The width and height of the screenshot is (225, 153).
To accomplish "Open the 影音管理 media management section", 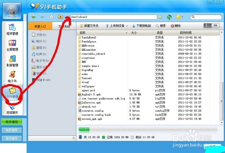I will point(12,61).
